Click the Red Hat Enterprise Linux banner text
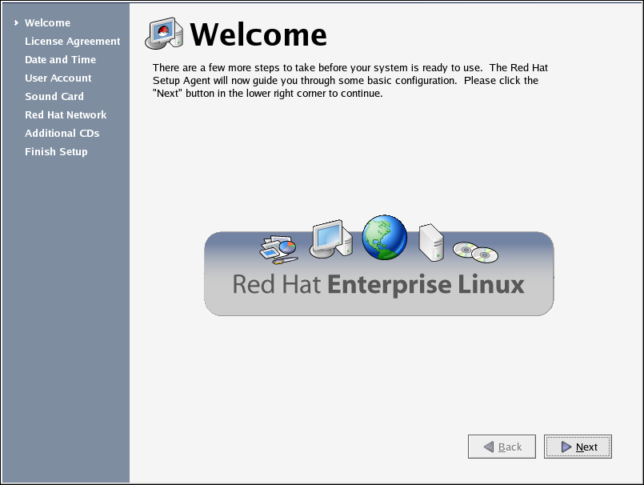Image resolution: width=644 pixels, height=485 pixels. click(378, 285)
